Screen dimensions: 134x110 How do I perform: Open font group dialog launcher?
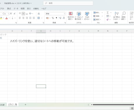[x=16, y=23]
